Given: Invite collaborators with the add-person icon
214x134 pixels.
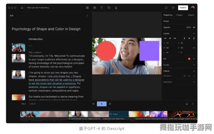Looking at the screenshot, I should (173, 8).
